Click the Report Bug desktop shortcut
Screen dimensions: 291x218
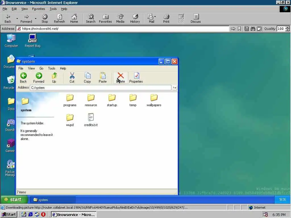[x=32, y=41]
